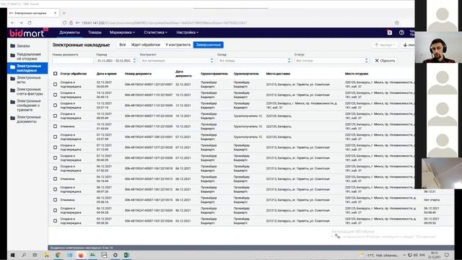Click the Номер документа column header
The height and width of the screenshot is (260, 462).
tap(138, 74)
